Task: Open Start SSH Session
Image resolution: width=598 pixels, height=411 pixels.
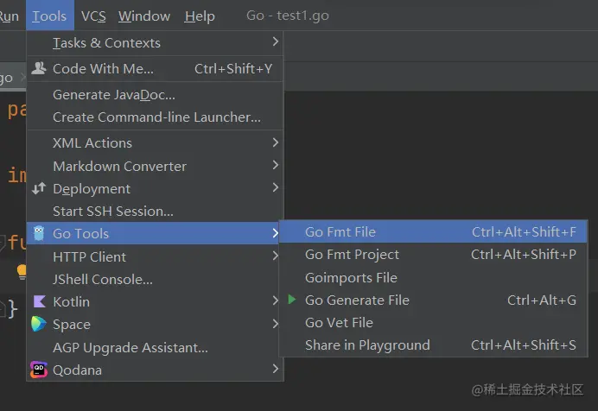Action: click(113, 211)
